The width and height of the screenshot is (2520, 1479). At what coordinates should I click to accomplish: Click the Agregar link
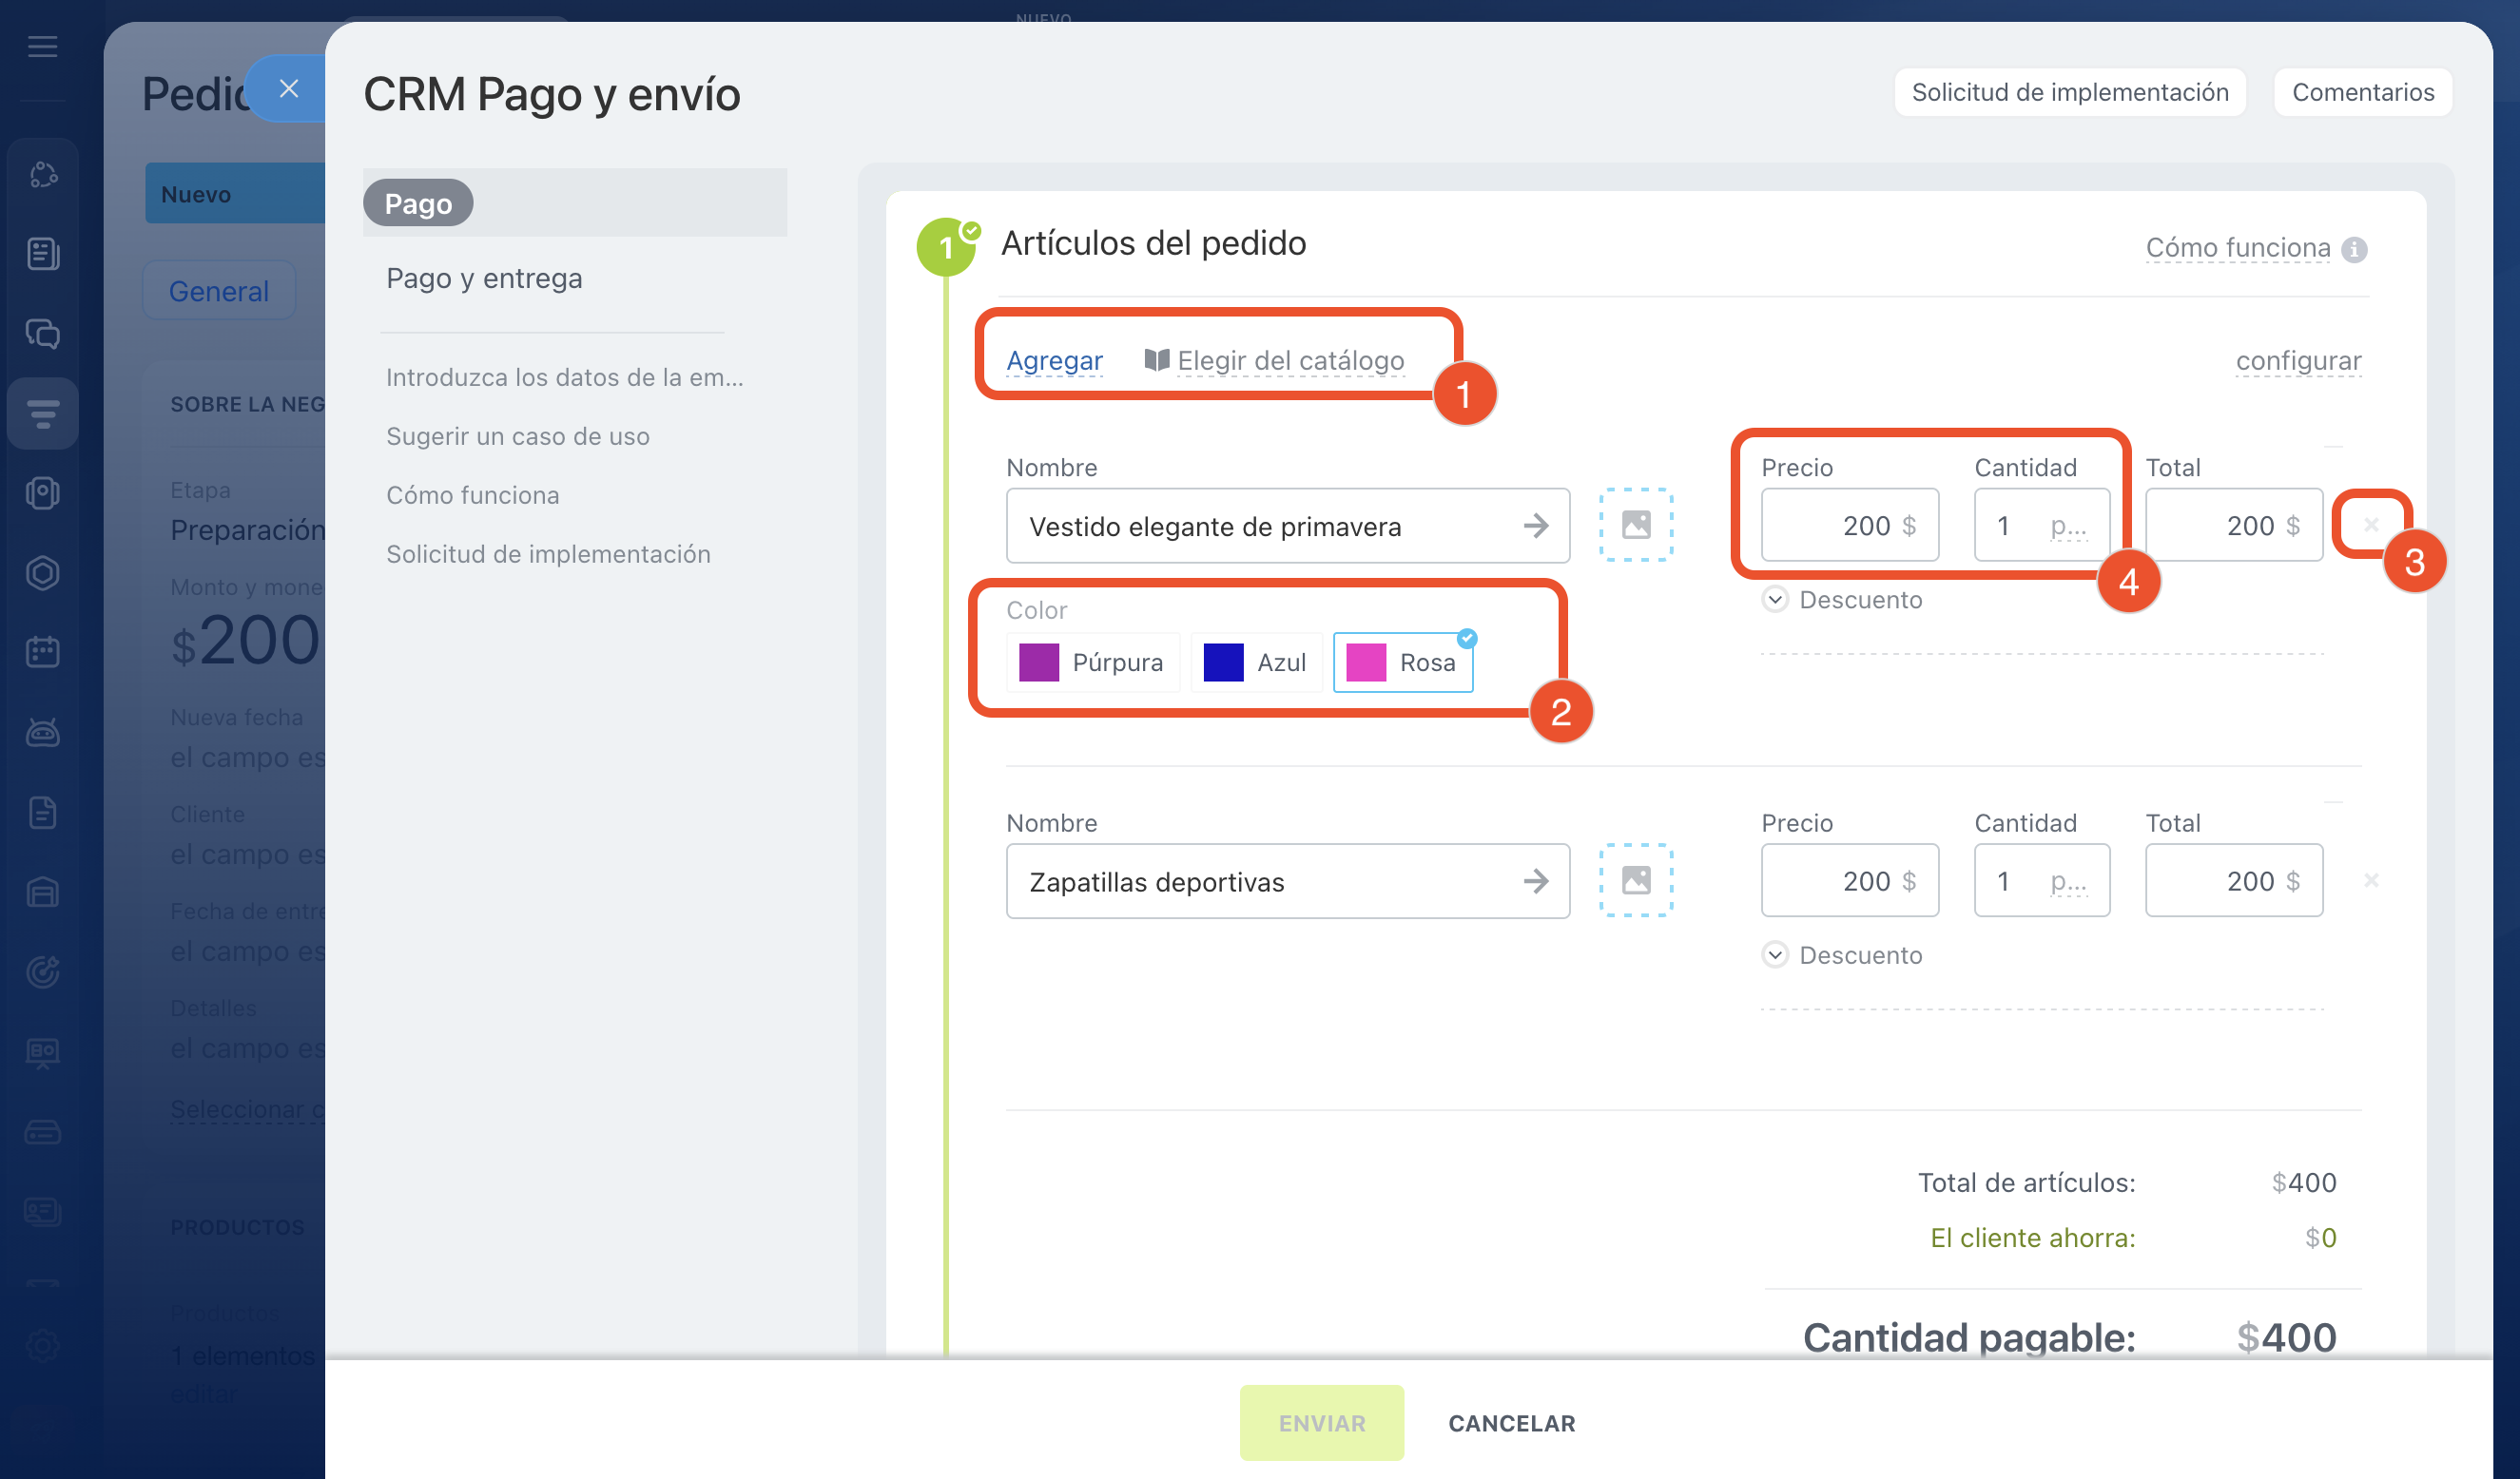point(1054,359)
